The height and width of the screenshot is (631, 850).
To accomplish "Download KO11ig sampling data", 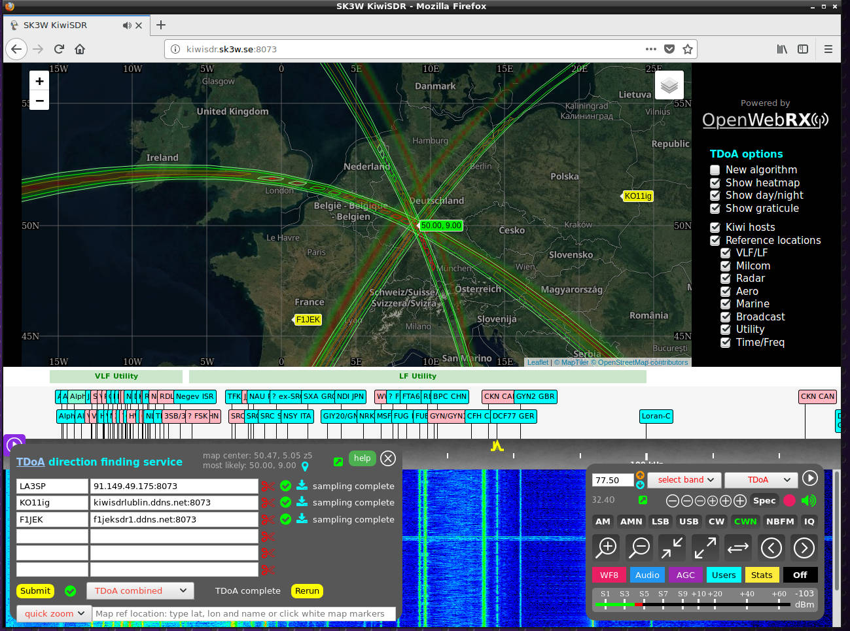I will pyautogui.click(x=302, y=502).
